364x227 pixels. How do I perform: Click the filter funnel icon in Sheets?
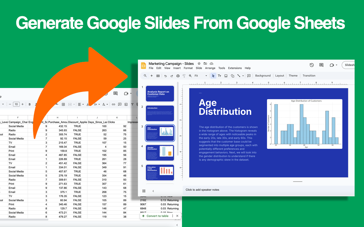(x=132, y=104)
